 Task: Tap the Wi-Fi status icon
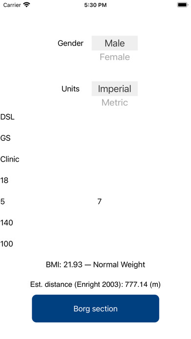(x=27, y=5)
